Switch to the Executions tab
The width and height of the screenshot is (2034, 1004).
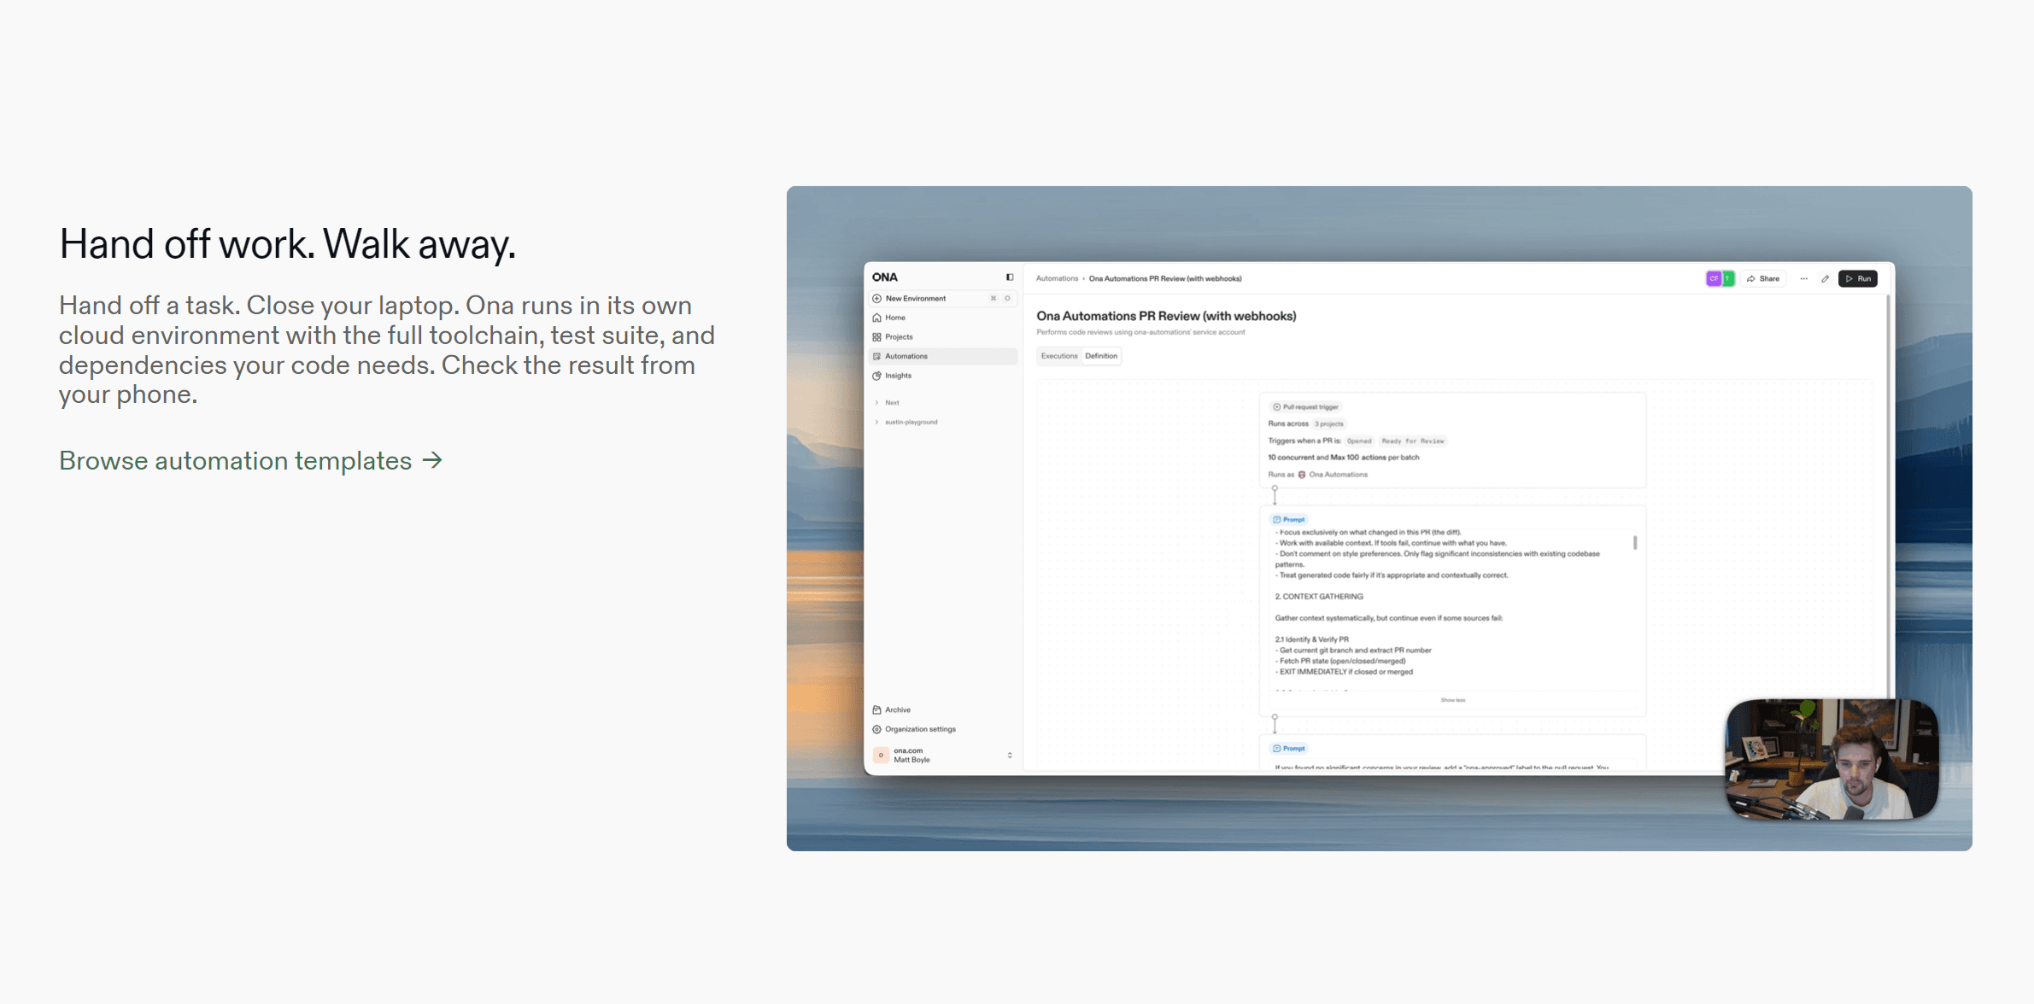[1059, 356]
